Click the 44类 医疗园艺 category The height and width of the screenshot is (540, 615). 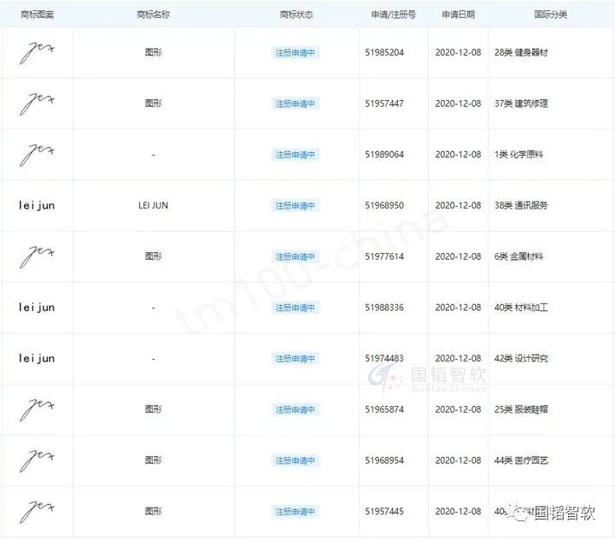coord(521,461)
